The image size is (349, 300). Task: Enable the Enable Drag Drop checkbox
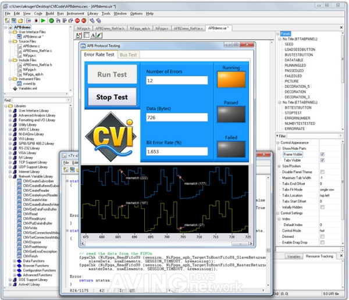322,242
